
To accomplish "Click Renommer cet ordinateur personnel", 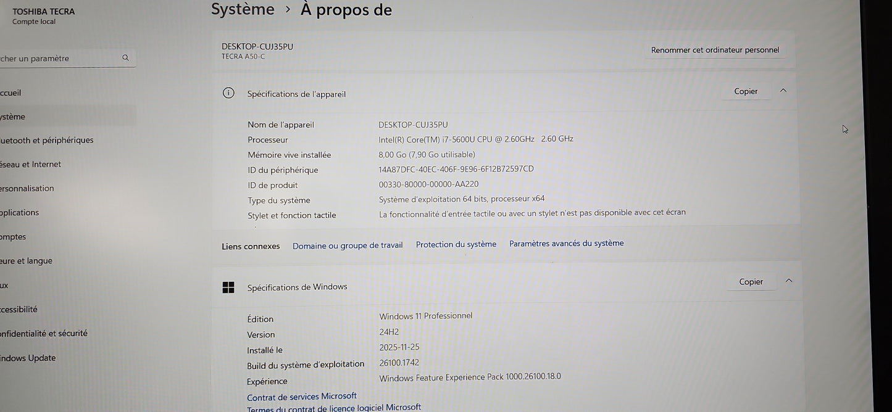I will 715,49.
